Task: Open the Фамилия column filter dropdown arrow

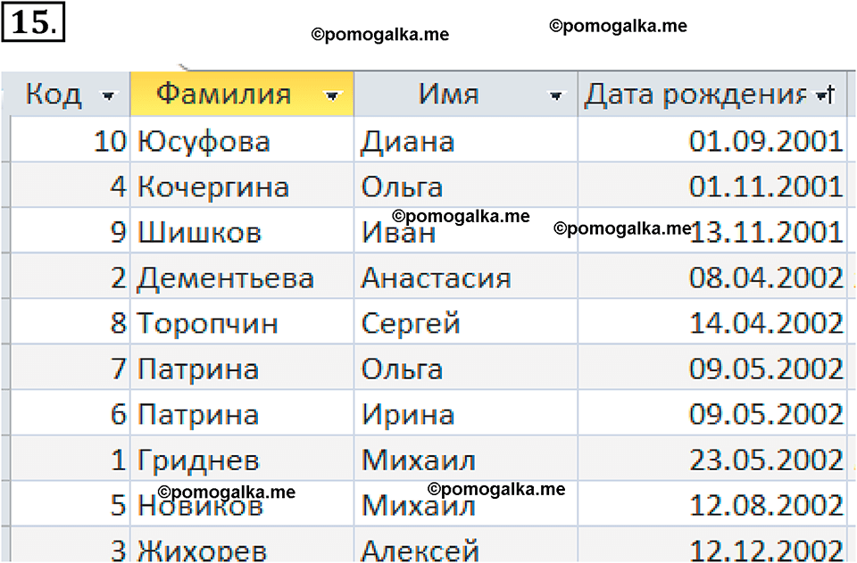Action: click(332, 96)
